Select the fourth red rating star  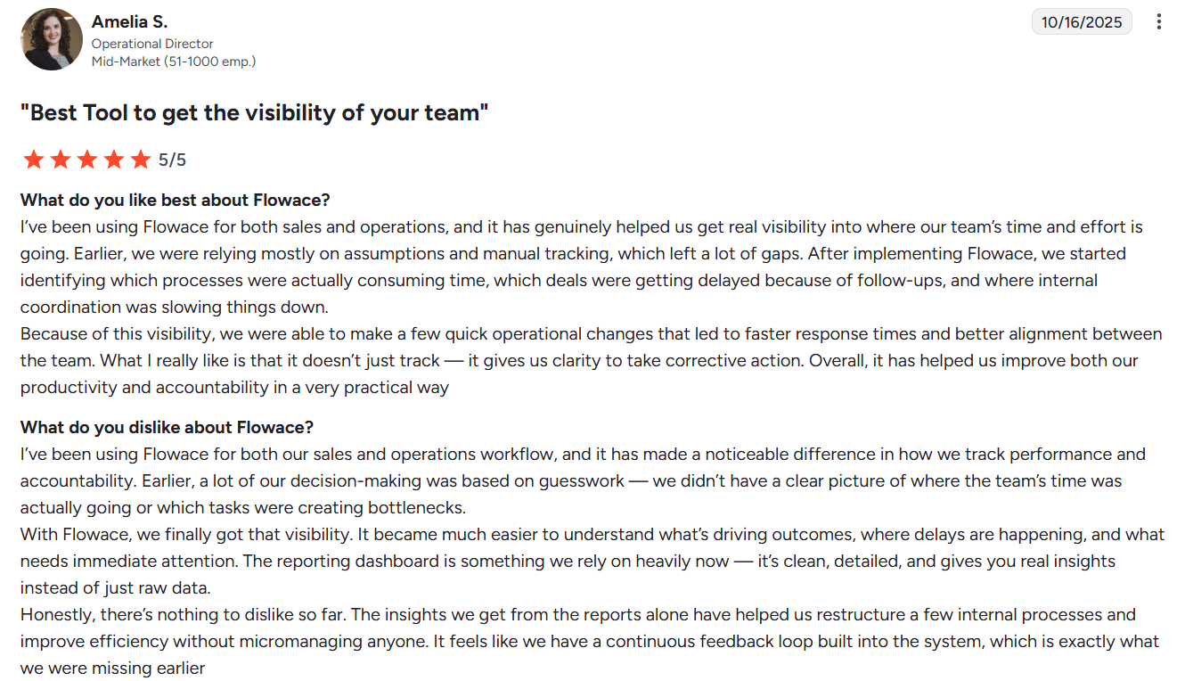[114, 160]
